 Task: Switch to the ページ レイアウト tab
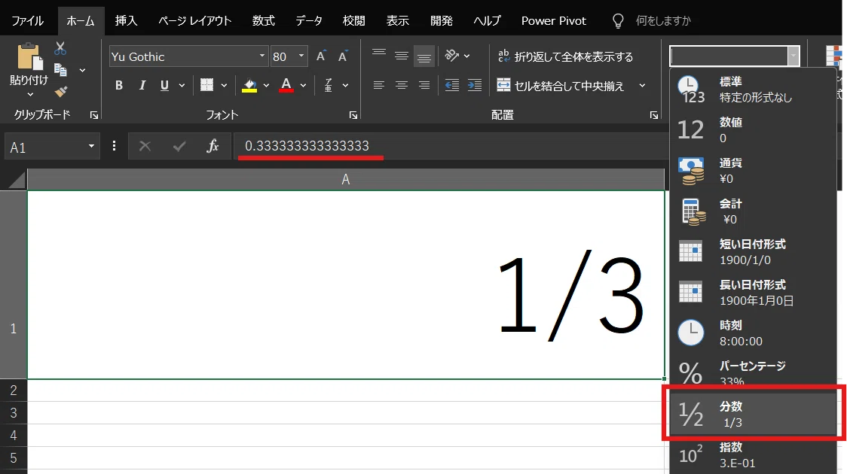[195, 21]
